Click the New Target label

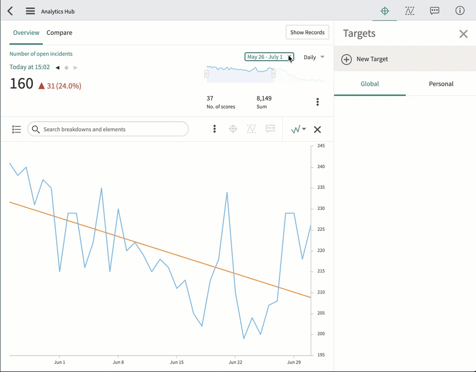[x=372, y=59]
